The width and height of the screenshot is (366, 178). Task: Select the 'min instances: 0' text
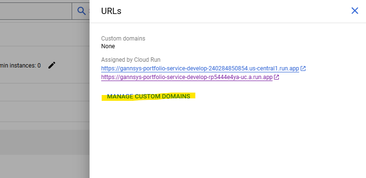[20, 66]
